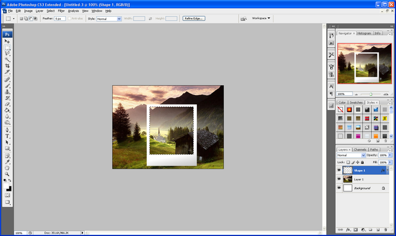Select the Dodge tool
396x236 pixels.
tap(7, 122)
